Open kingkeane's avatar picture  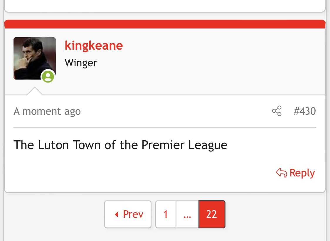tap(35, 58)
